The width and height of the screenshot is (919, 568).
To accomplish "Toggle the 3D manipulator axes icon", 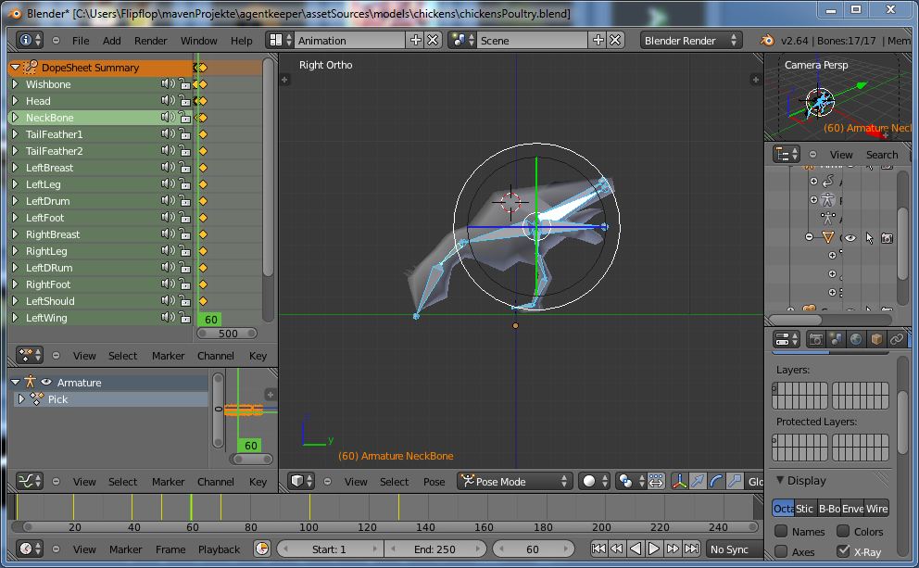I will pos(680,482).
